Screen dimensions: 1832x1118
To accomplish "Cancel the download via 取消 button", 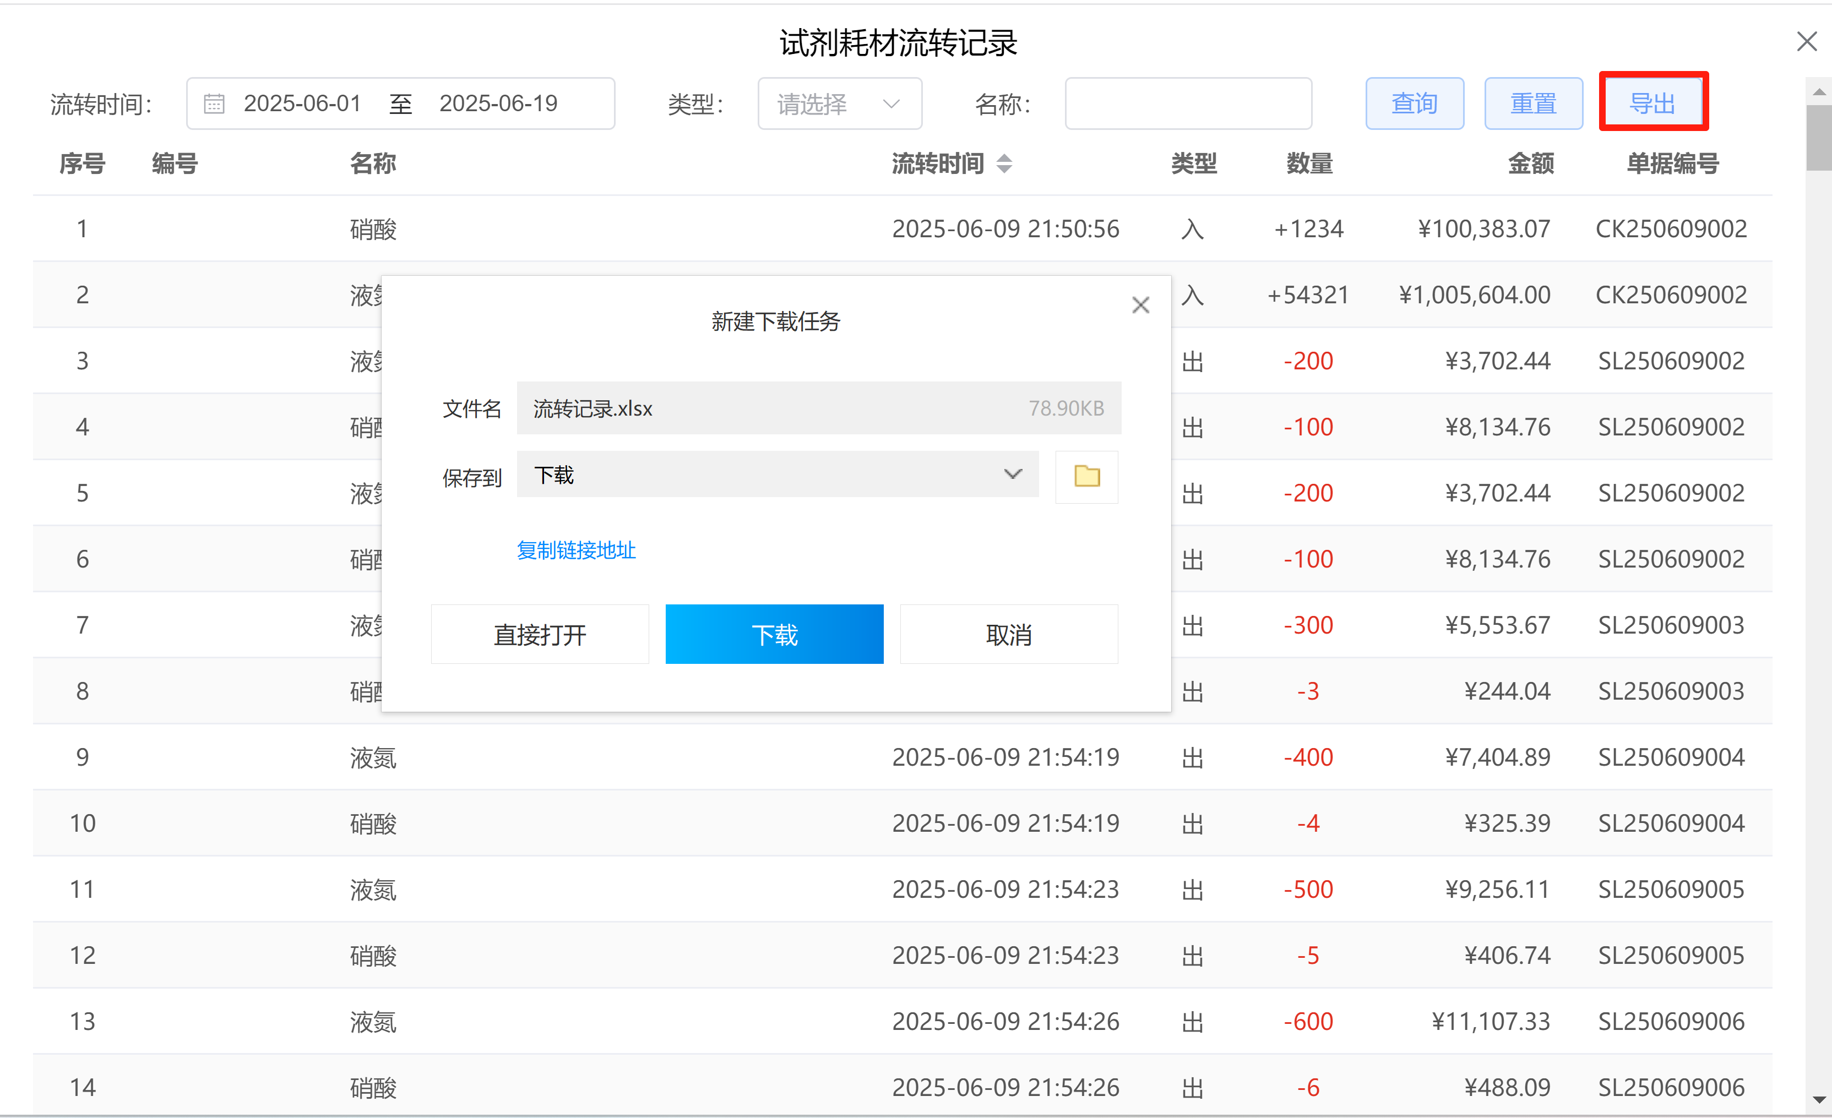I will point(1008,634).
